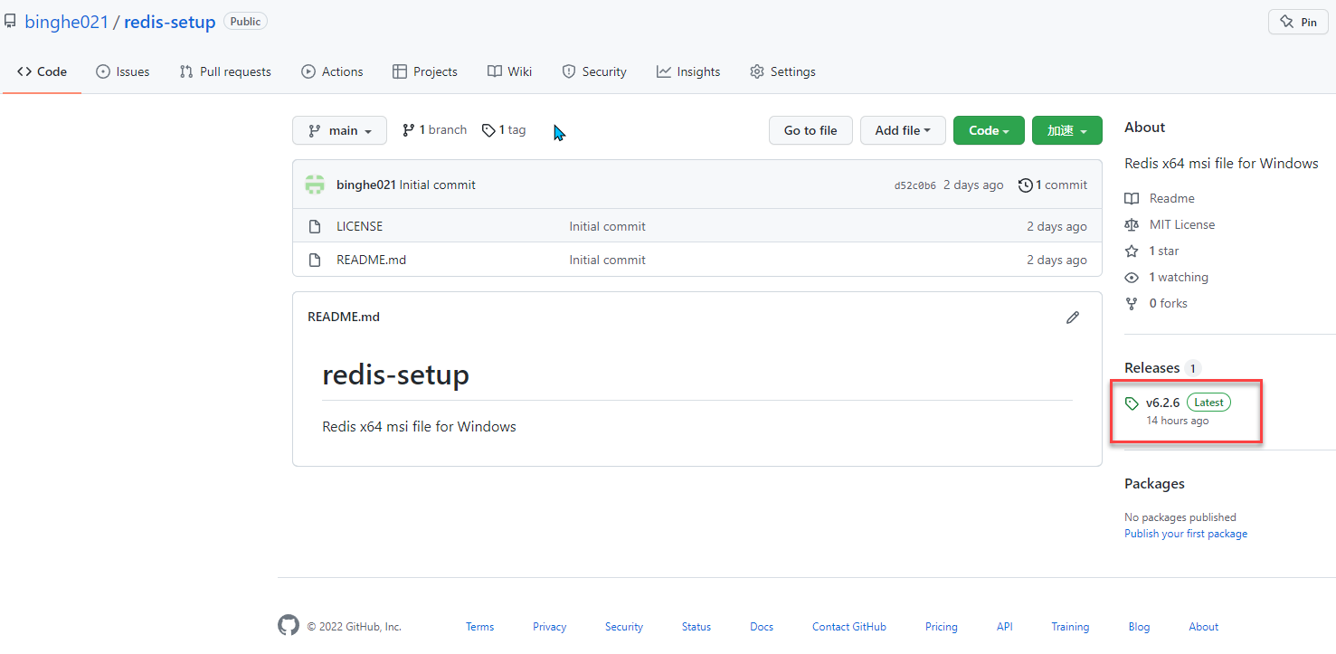Expand the main branch selector dropdown
The width and height of the screenshot is (1336, 654).
click(x=339, y=130)
